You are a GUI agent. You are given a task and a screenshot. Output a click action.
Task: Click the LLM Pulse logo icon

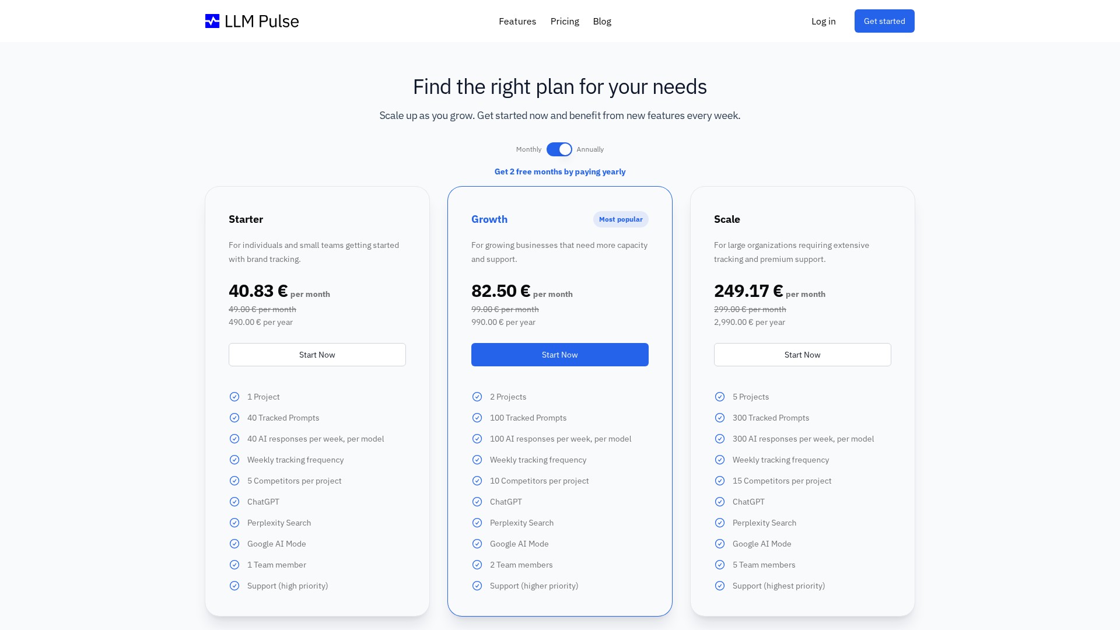click(x=212, y=21)
